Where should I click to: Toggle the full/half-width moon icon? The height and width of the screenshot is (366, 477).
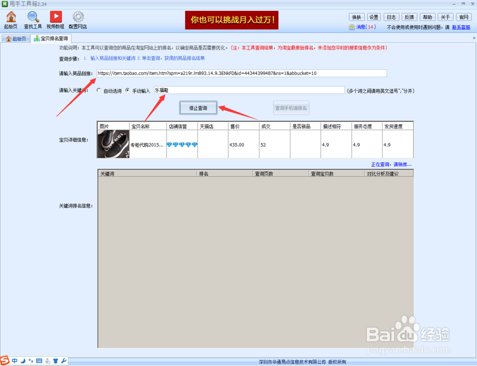tap(22, 361)
